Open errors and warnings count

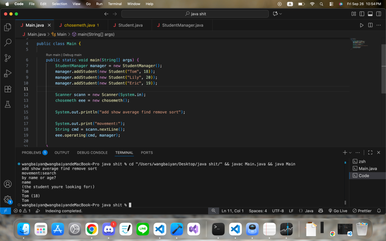click(22, 211)
